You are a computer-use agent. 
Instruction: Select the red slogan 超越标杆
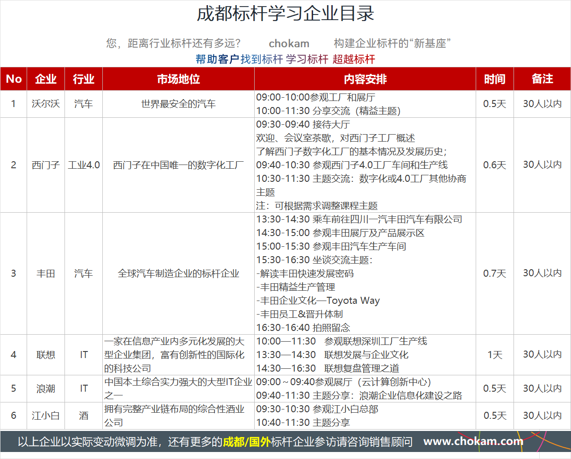354,59
